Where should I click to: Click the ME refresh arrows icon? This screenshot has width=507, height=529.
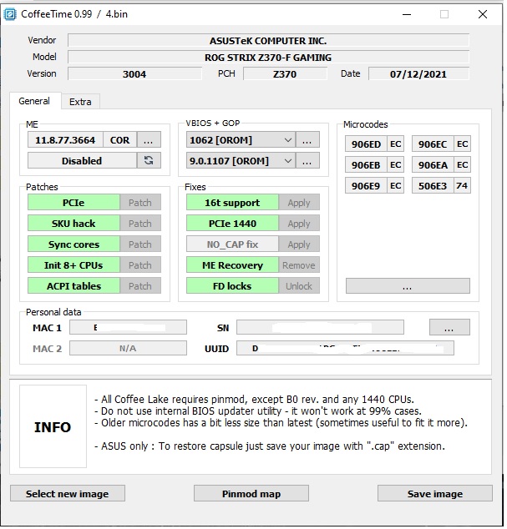point(149,160)
